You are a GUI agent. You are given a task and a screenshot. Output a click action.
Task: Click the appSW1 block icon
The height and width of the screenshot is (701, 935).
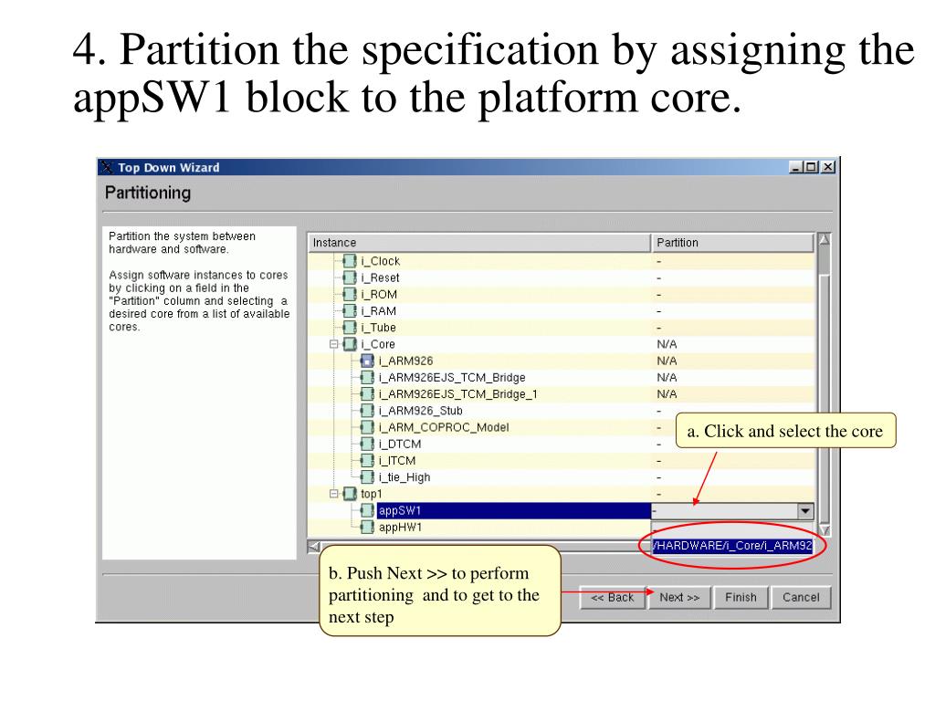[368, 511]
